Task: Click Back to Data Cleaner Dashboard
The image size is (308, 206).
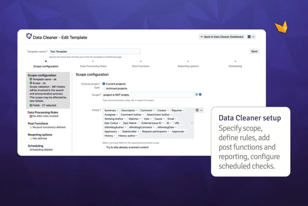Action: click(222, 37)
